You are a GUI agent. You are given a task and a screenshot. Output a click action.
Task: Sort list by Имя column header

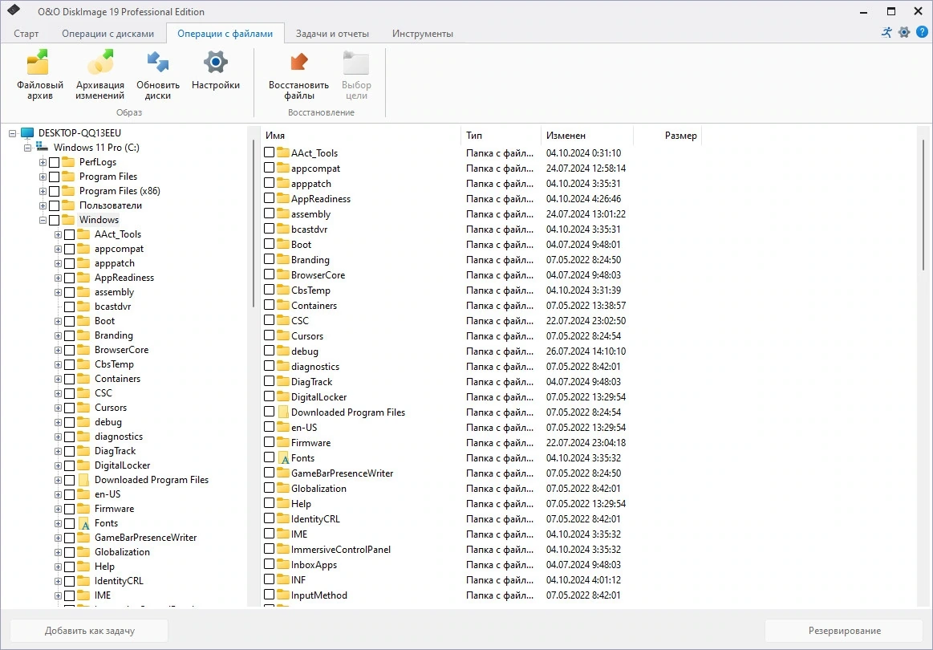[360, 136]
